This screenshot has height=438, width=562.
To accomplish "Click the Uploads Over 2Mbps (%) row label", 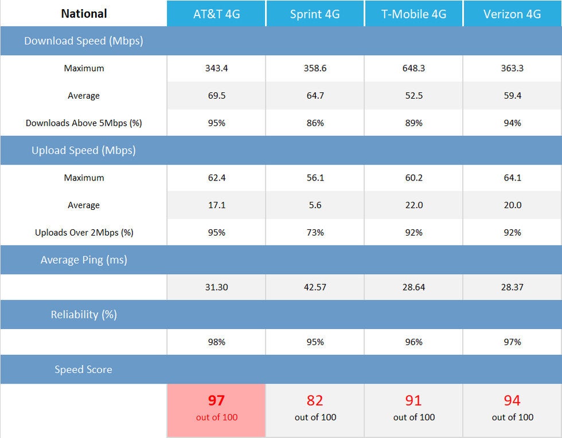I will click(84, 233).
